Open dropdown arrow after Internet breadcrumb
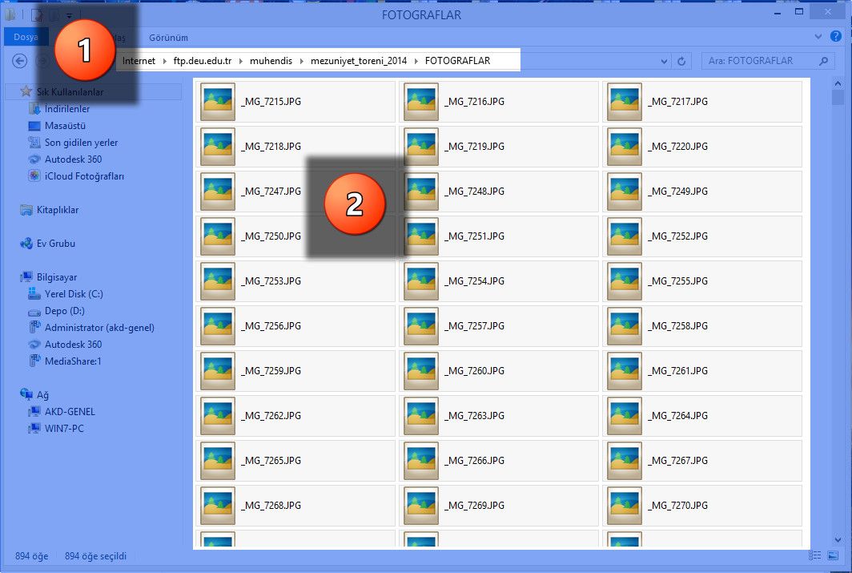 point(165,62)
